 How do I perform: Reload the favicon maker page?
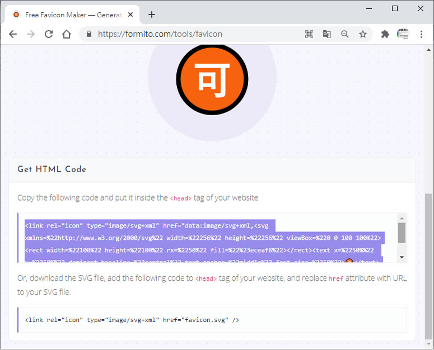click(49, 34)
